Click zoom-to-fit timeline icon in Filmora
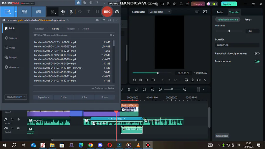This screenshot has width=265, height=149. point(152,89)
